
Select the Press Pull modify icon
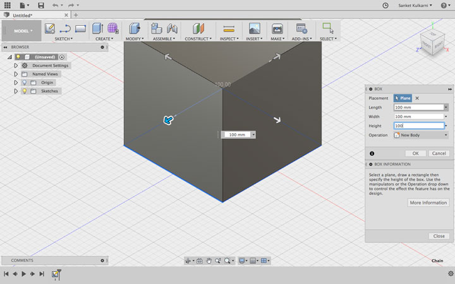[135, 28]
